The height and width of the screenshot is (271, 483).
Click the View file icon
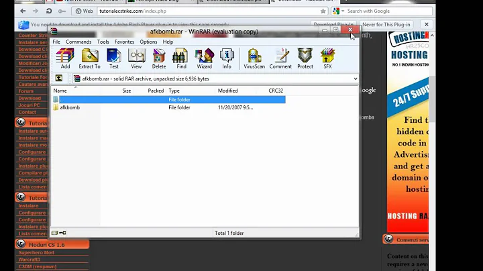[x=136, y=58]
